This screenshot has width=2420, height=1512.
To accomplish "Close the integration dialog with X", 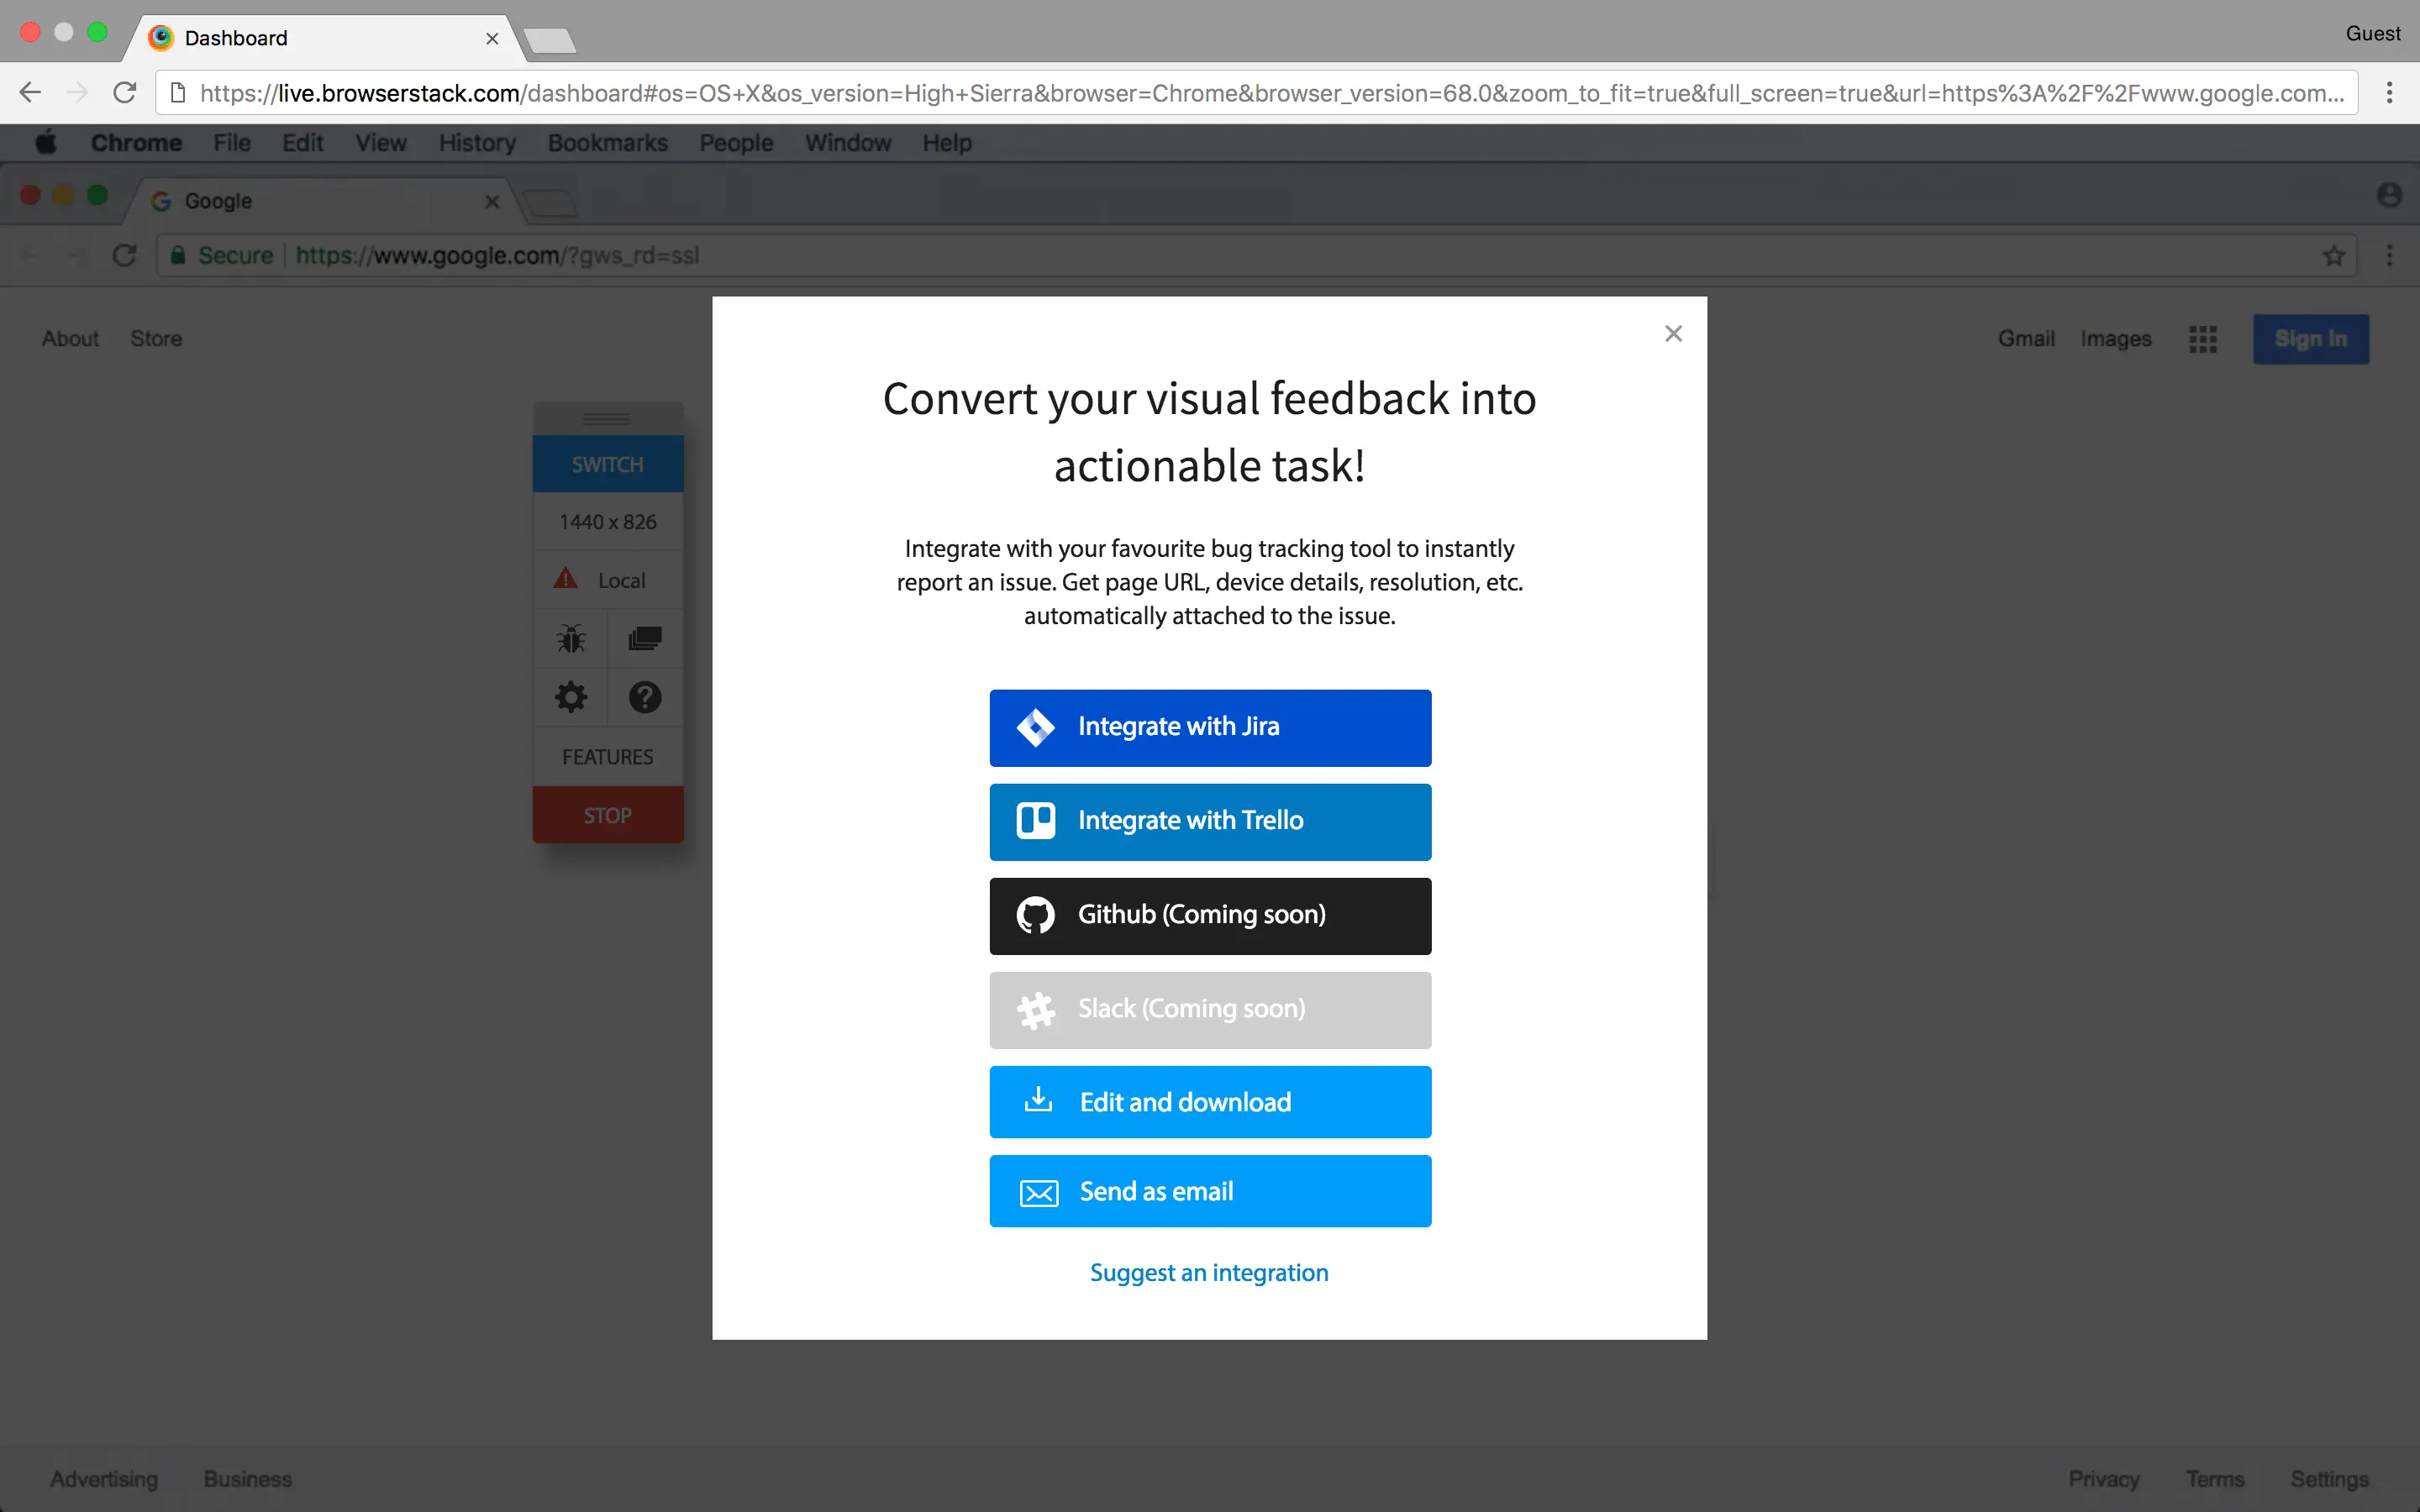I will point(1673,334).
